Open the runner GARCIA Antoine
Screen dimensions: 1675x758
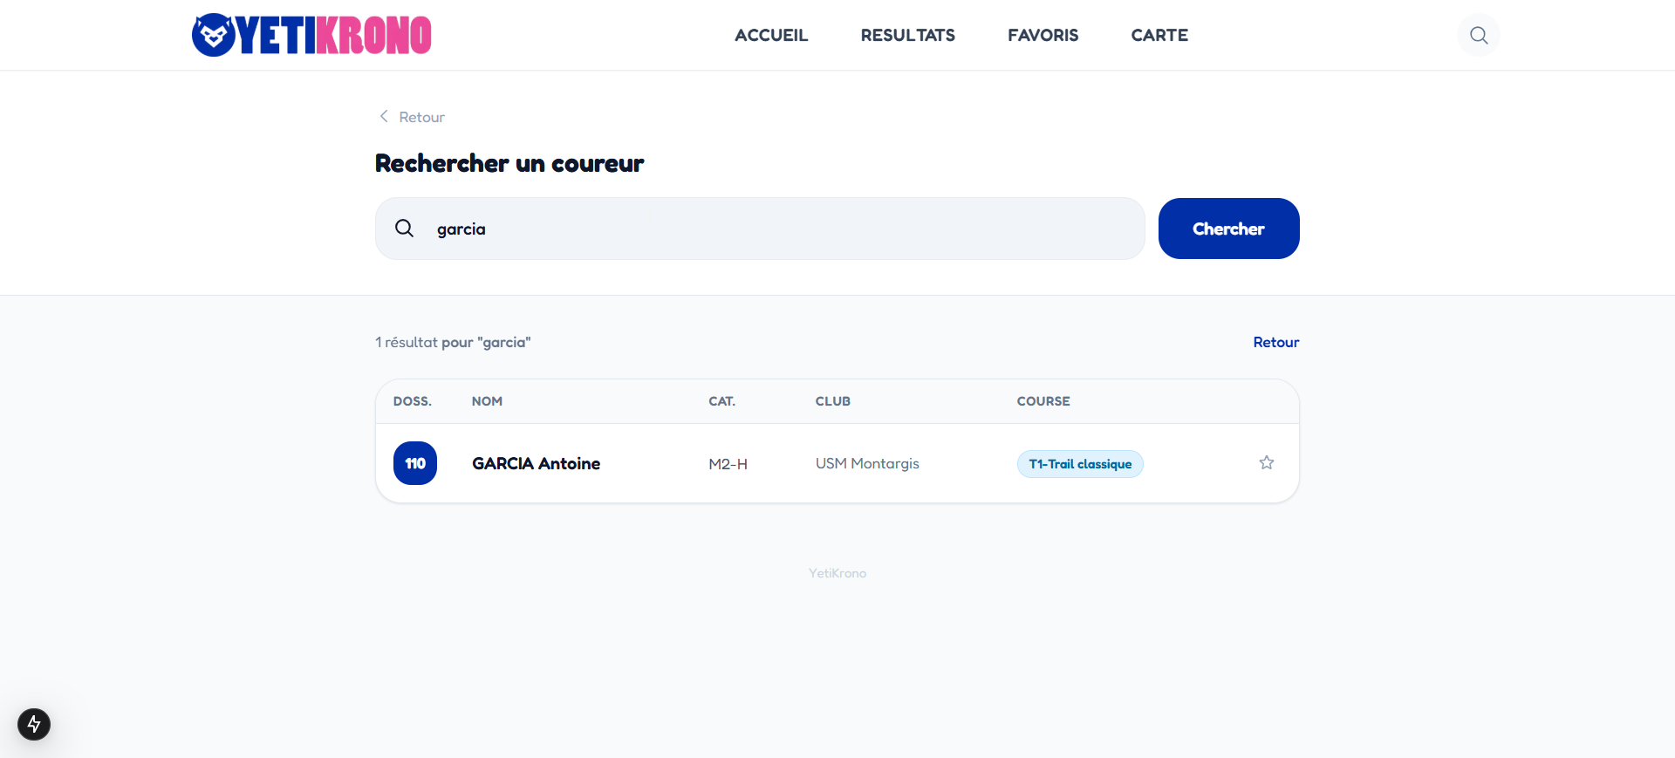pyautogui.click(x=536, y=463)
